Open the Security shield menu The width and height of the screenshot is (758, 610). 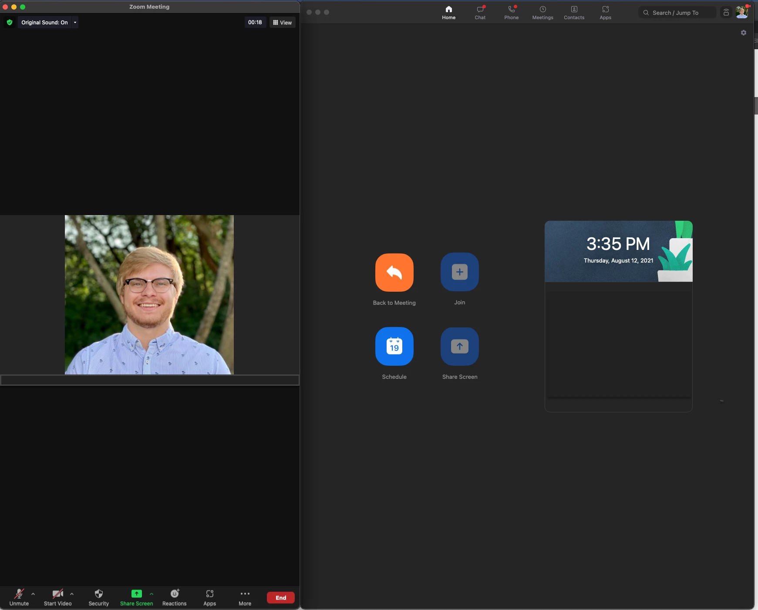tap(99, 597)
